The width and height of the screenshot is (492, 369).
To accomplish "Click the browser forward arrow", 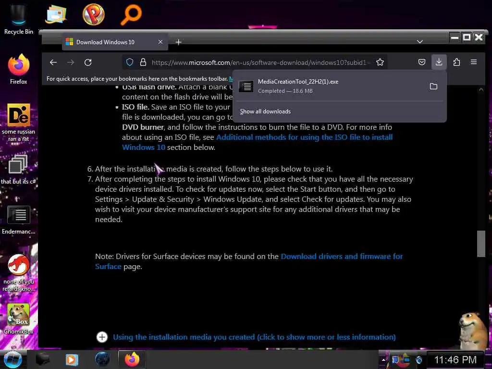I will coord(71,62).
